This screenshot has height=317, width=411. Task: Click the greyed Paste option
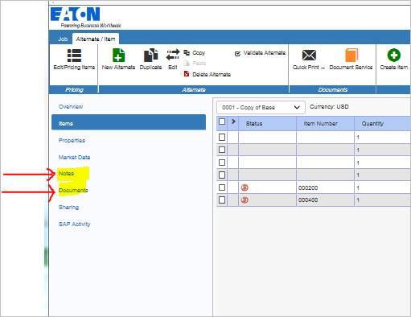pos(195,64)
